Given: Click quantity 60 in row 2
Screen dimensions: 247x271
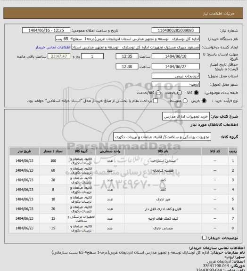Looking at the screenshot, I should point(53,170).
